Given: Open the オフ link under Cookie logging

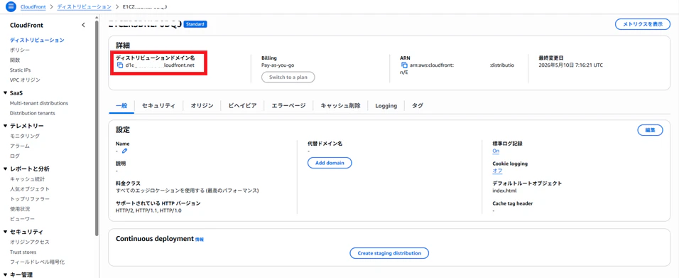Looking at the screenshot, I should 498,171.
